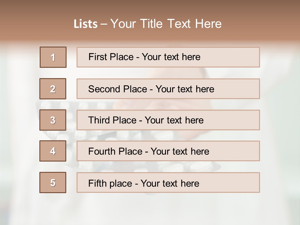Viewport: 300px width, 225px height.
Task: Select the word 'Fifth' in item five
Action: pos(97,183)
